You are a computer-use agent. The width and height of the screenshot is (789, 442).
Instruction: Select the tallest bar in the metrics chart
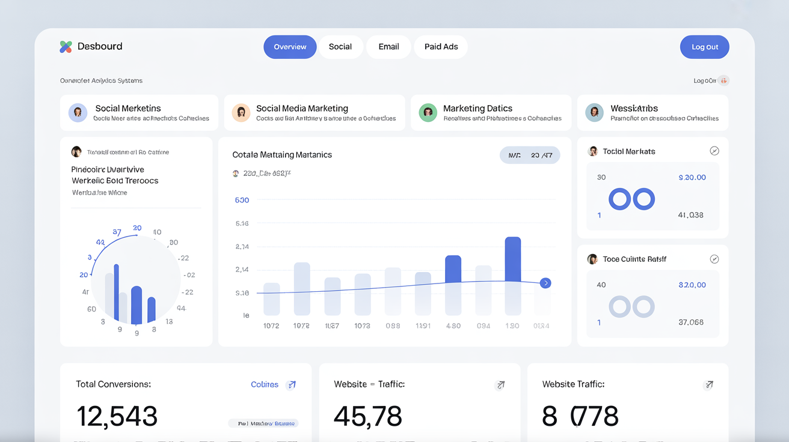point(512,276)
